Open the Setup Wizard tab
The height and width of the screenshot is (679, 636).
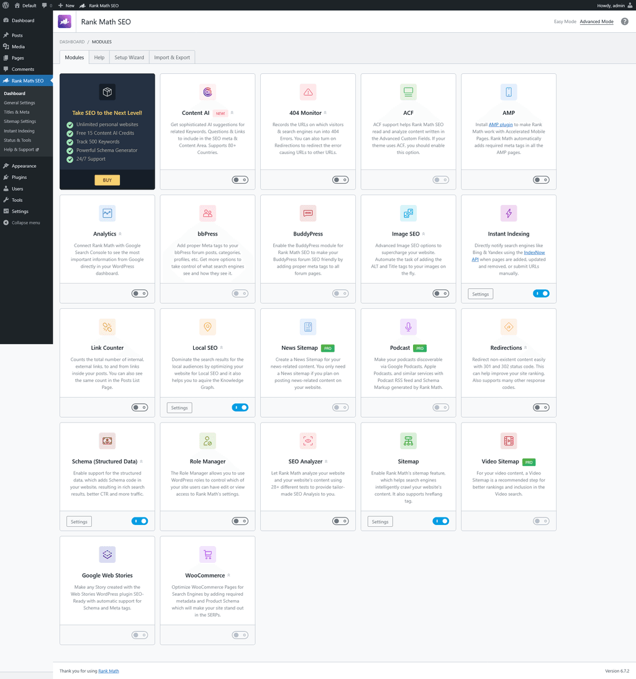pos(129,57)
